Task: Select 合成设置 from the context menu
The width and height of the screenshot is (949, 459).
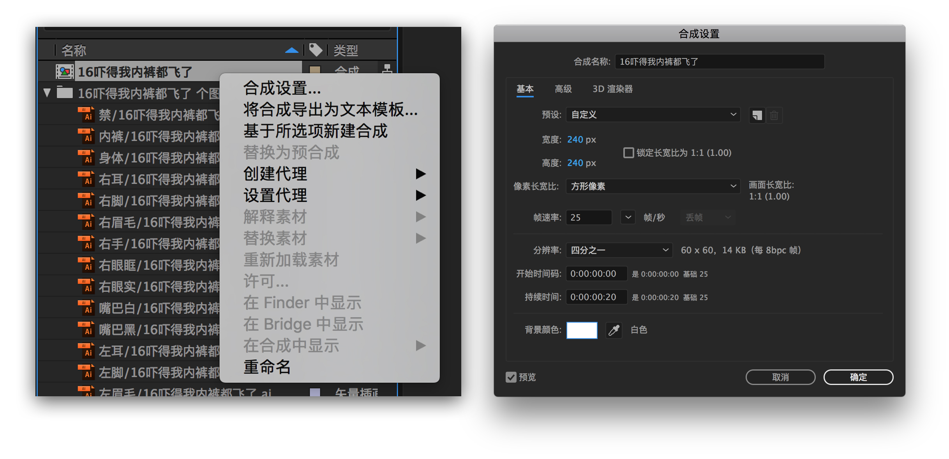Action: pyautogui.click(x=281, y=88)
